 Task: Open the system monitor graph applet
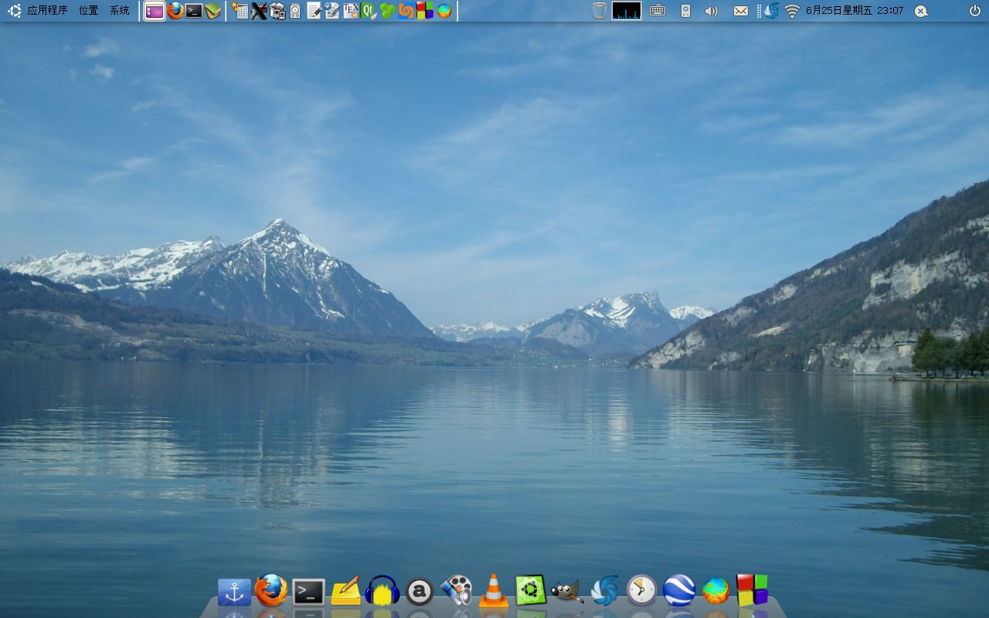click(x=627, y=11)
